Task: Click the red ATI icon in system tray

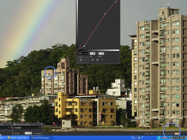Action: click(165, 138)
